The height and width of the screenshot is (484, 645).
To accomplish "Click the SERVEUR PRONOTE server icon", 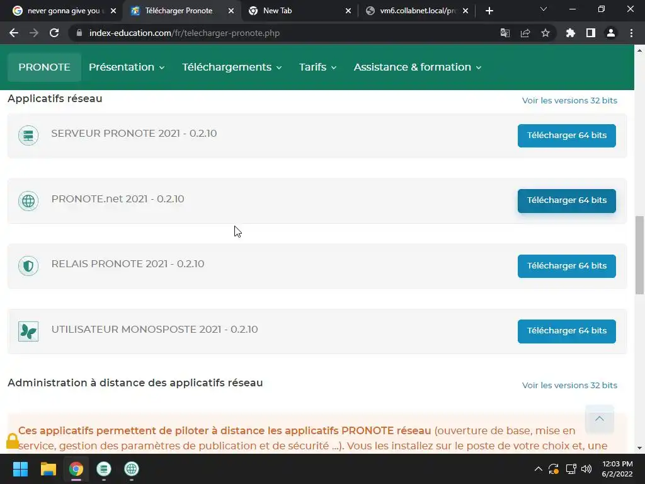I will point(28,135).
